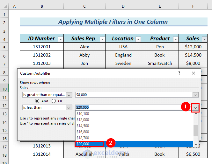Choose $12,000 from the value list
This screenshot has width=212, height=164.
pos(83,120)
